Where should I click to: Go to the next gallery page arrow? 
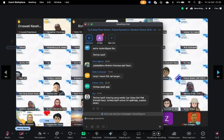coord(218,72)
